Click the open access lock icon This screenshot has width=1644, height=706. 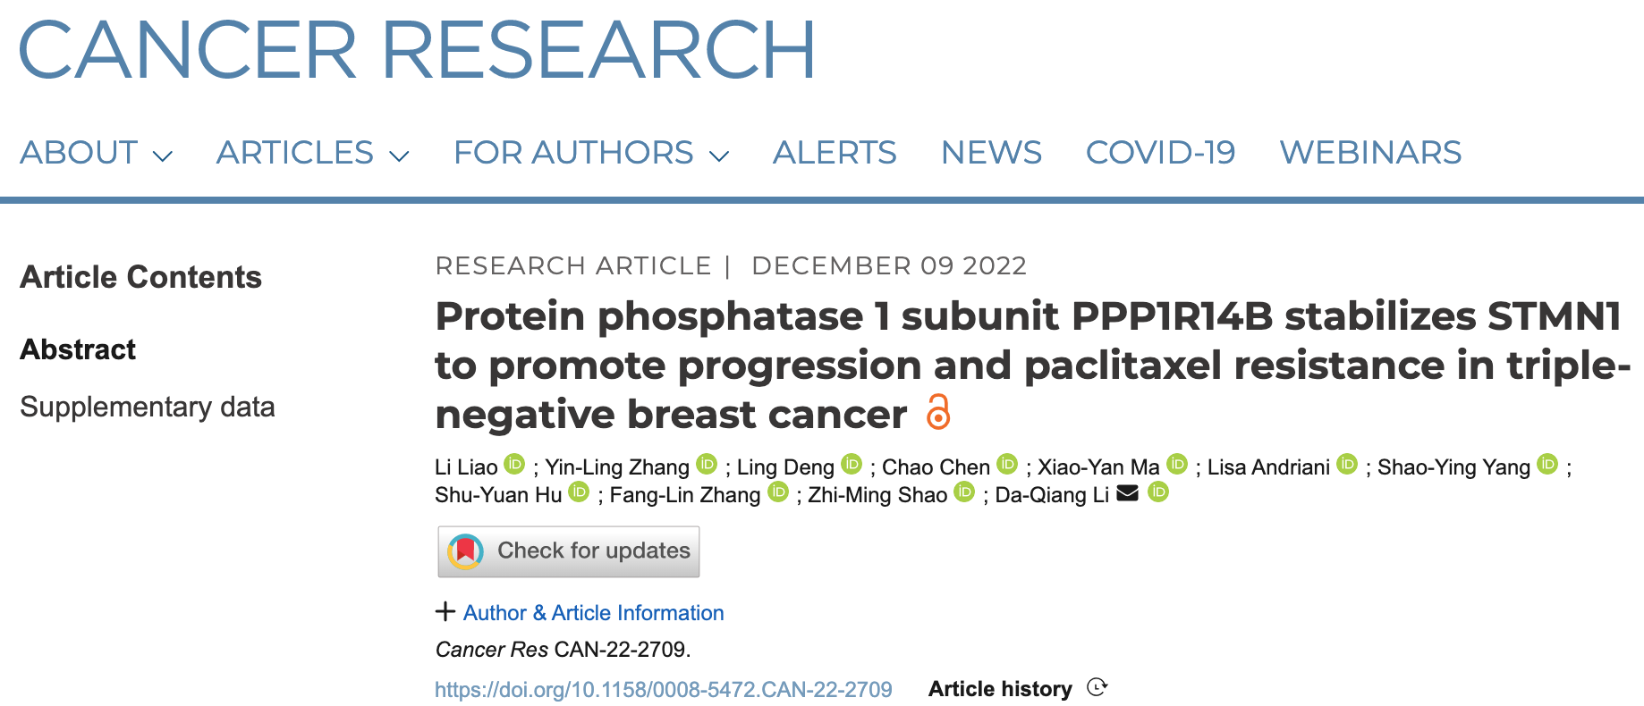[937, 412]
